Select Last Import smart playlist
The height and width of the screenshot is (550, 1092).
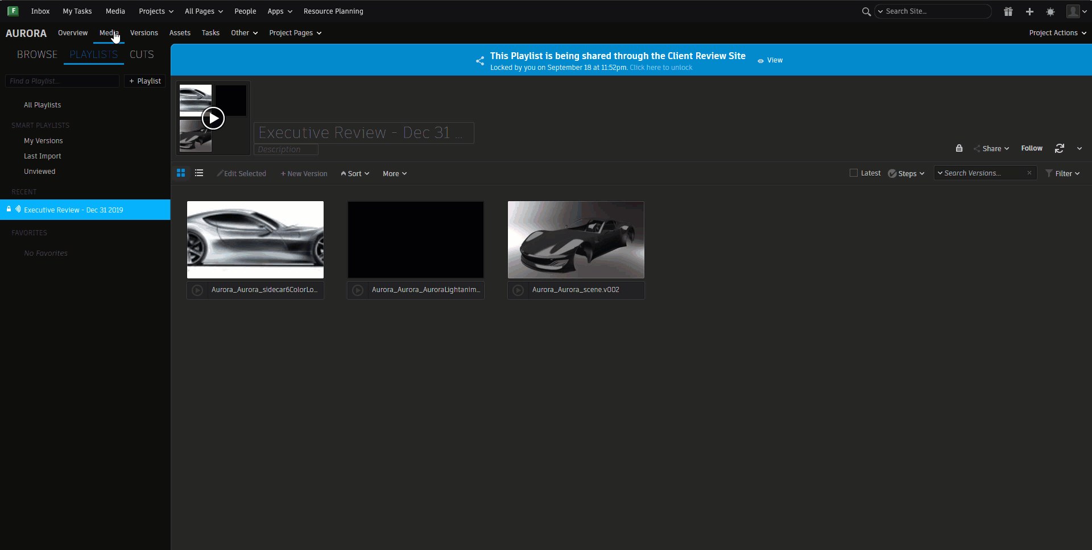coord(43,156)
